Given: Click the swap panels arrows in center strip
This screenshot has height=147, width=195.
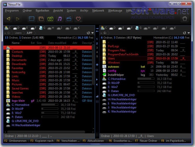Looking at the screenshot, I should [x=97, y=30].
